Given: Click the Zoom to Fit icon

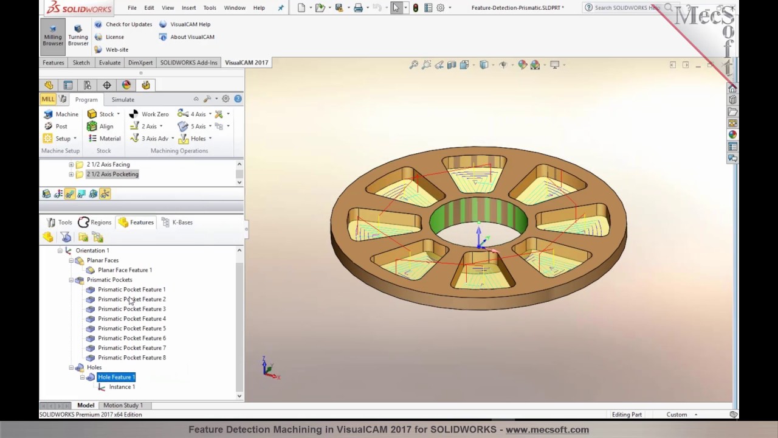Looking at the screenshot, I should [414, 64].
